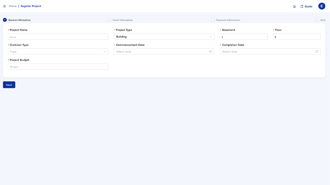Click step 1 circle General Information
The image size is (330, 185).
click(x=5, y=20)
